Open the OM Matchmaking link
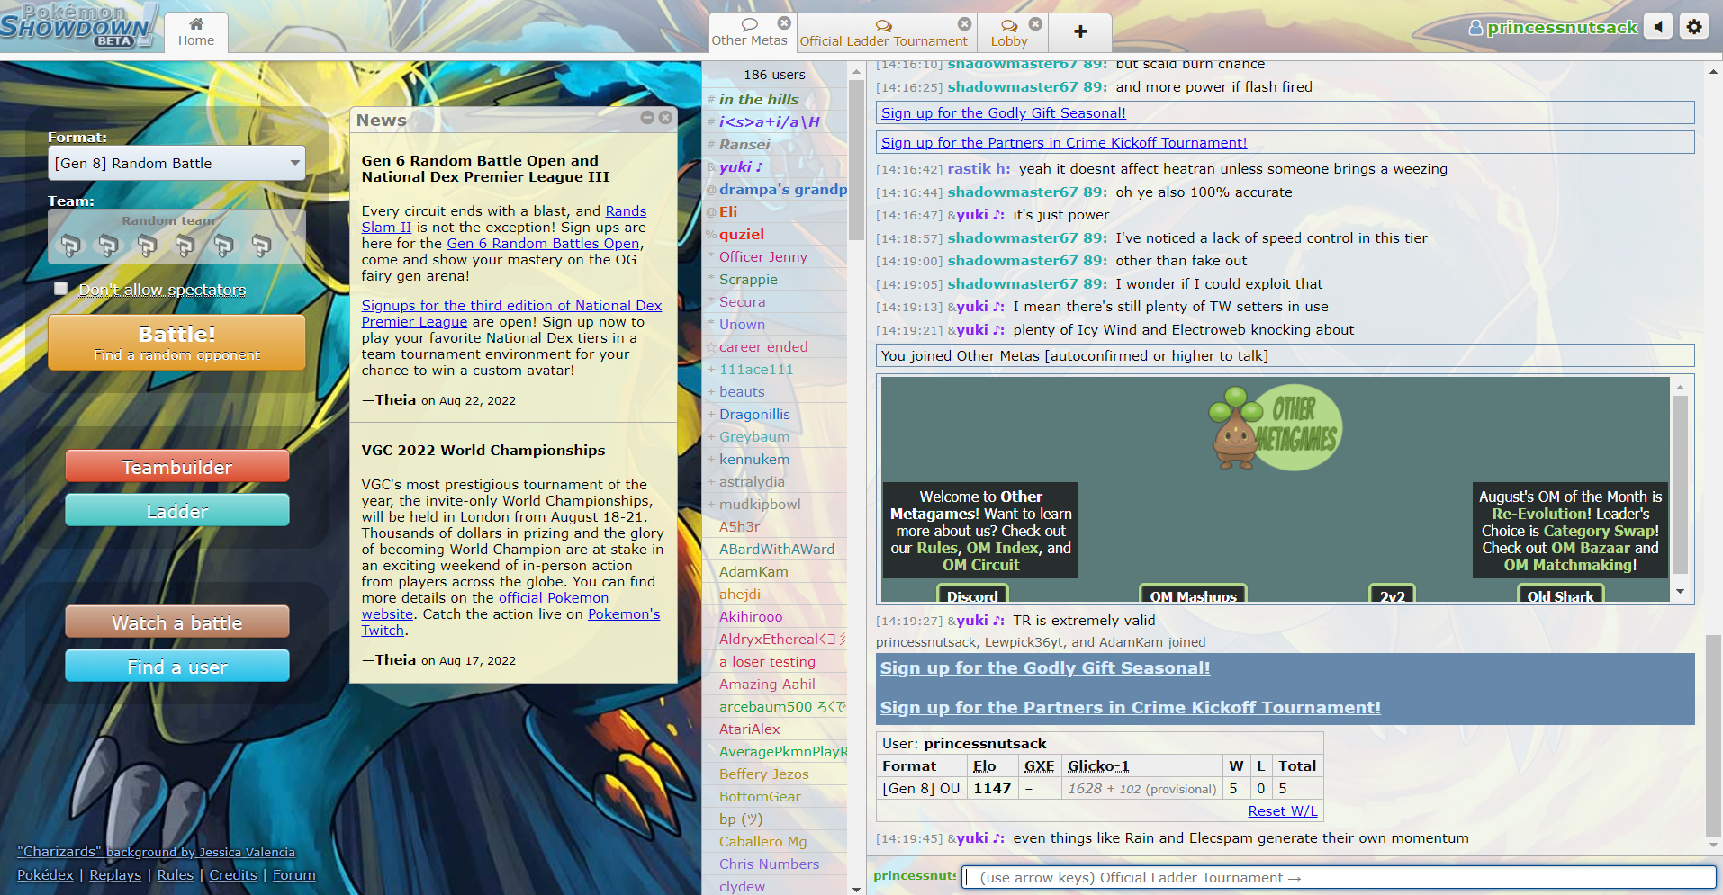 tap(1570, 565)
